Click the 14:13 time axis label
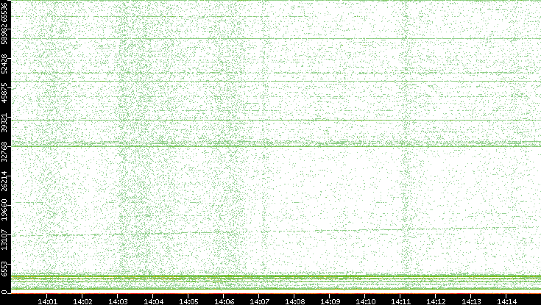The width and height of the screenshot is (541, 305). [x=471, y=301]
